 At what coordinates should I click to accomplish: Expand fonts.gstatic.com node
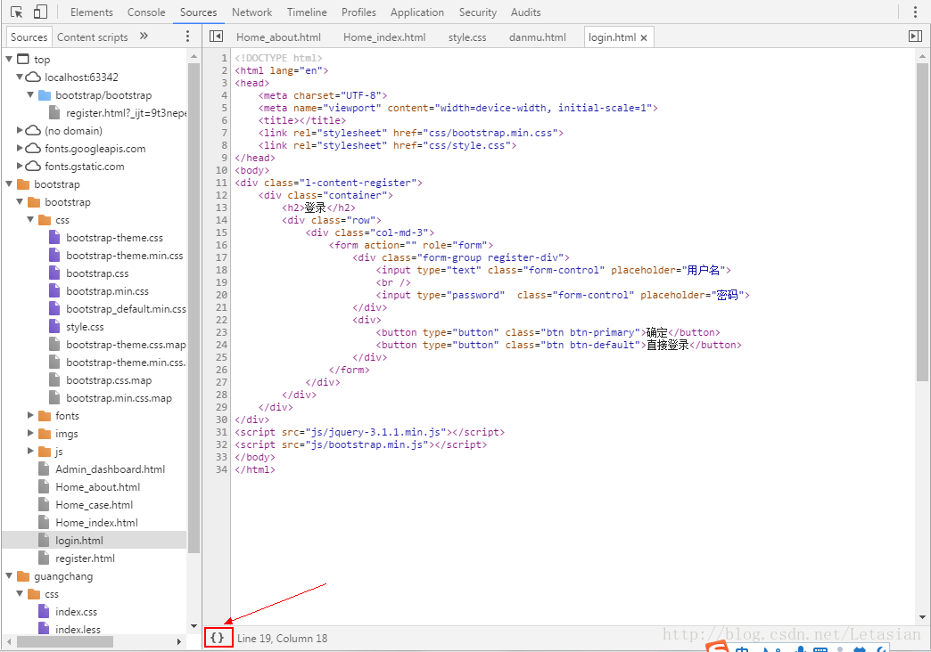click(20, 166)
